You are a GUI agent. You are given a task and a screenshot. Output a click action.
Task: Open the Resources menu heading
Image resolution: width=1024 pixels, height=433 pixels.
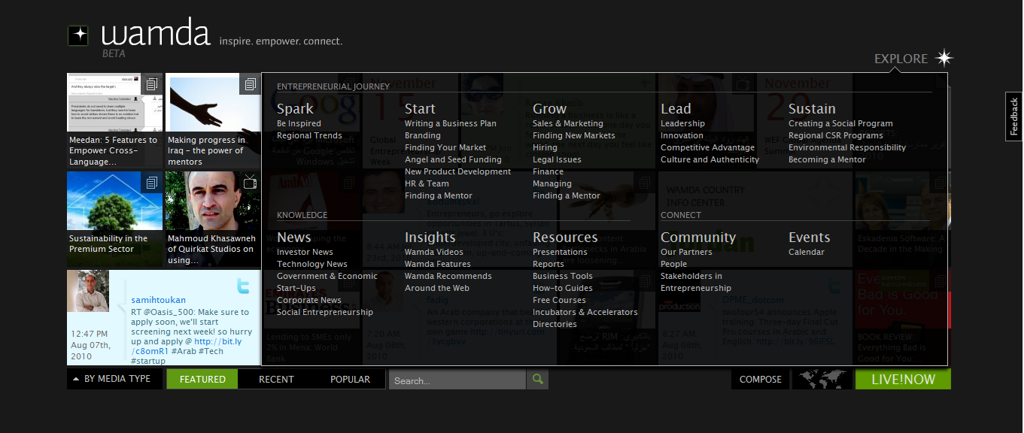pyautogui.click(x=565, y=238)
